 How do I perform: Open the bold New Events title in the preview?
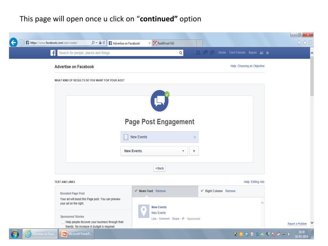point(159,207)
